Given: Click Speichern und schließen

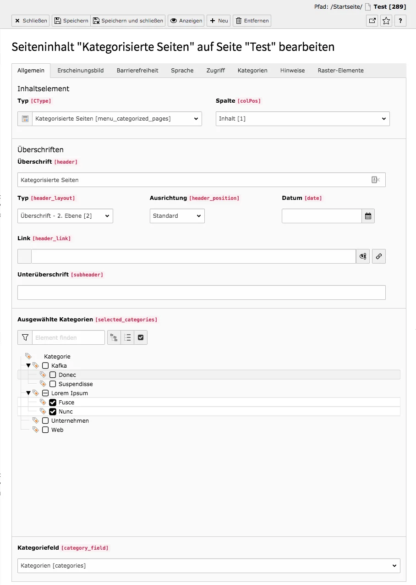Looking at the screenshot, I should [x=128, y=21].
